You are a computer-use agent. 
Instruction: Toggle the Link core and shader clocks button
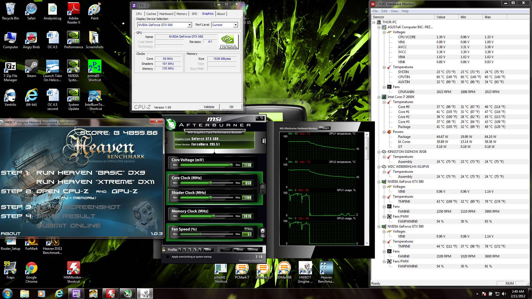262,189
